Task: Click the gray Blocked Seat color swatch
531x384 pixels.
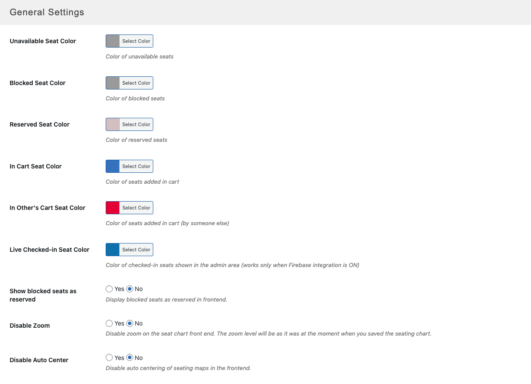Action: 113,83
